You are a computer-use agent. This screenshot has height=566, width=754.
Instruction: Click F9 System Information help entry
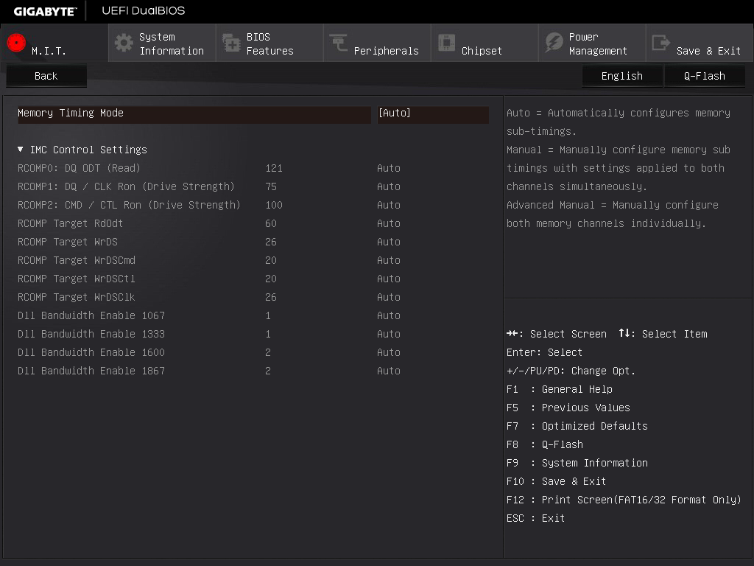click(577, 463)
